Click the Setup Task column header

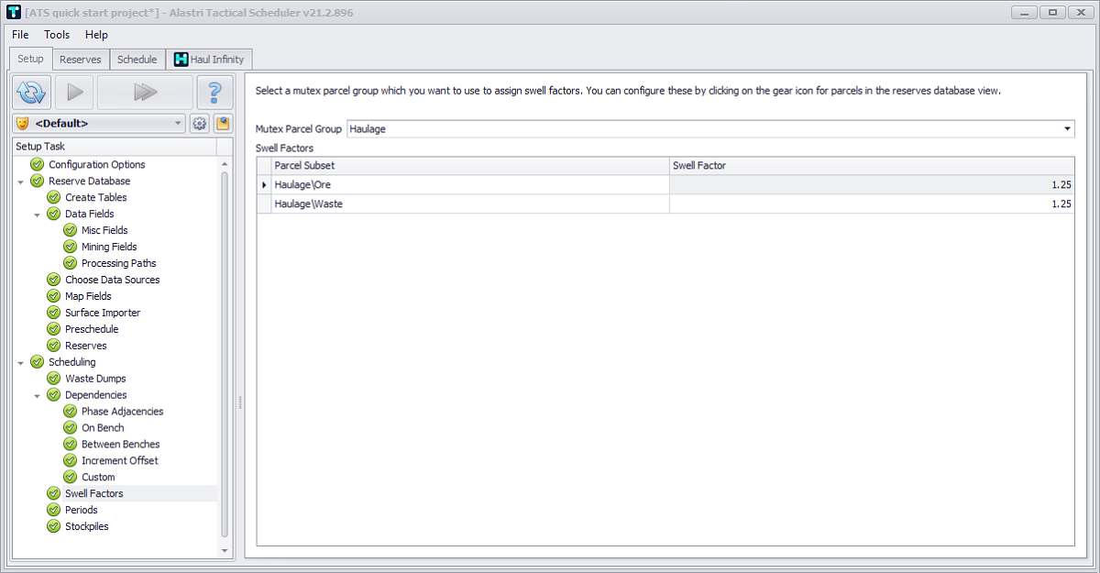pos(115,147)
